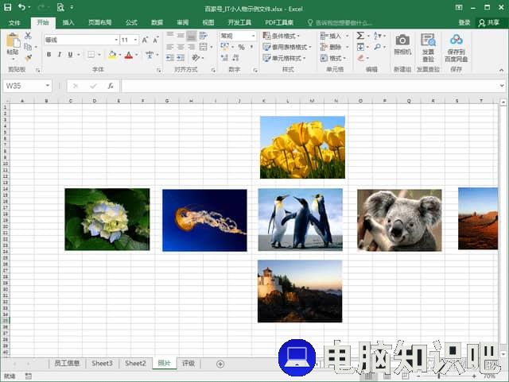Open the PDF tools tab

coord(279,22)
